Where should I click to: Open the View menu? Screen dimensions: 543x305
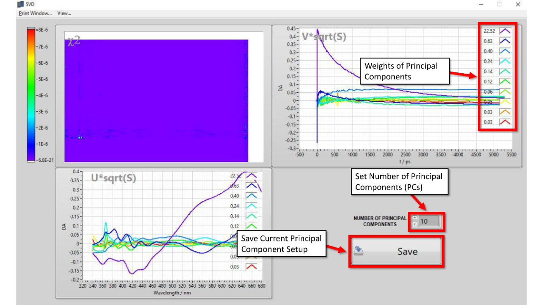pyautogui.click(x=64, y=13)
